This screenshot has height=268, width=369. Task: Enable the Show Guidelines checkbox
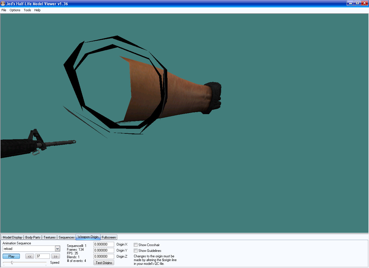click(136, 251)
